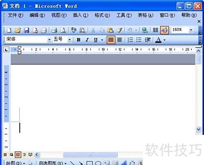
Task: Click the Permission icon in toolbar
Action: (35, 30)
